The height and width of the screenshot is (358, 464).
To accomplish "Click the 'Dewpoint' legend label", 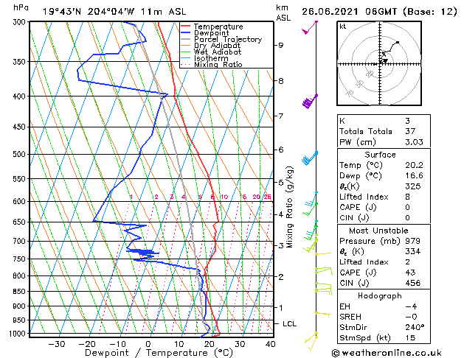I will (211, 33).
